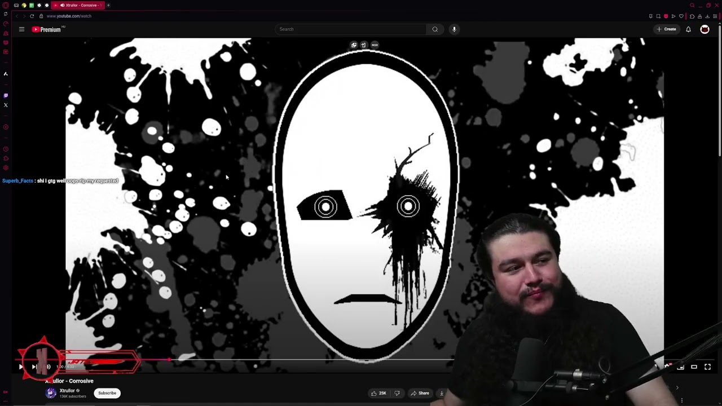Add page to bookmarks heart icon
The image size is (722, 406).
681,16
